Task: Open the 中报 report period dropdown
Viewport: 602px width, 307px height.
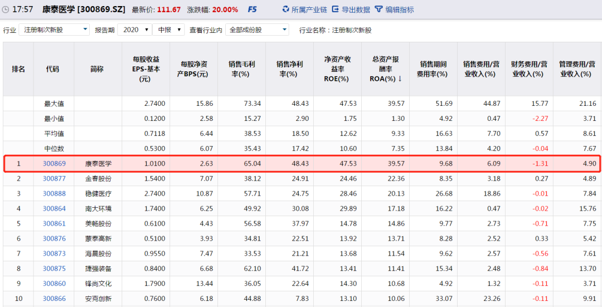Action: pyautogui.click(x=179, y=30)
